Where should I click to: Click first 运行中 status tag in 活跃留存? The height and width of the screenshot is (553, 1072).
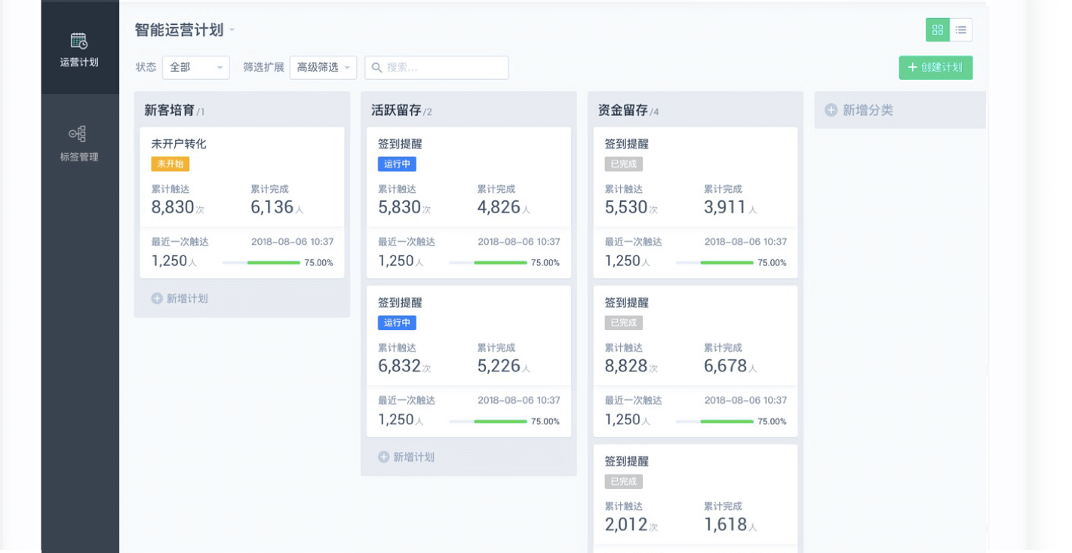397,163
